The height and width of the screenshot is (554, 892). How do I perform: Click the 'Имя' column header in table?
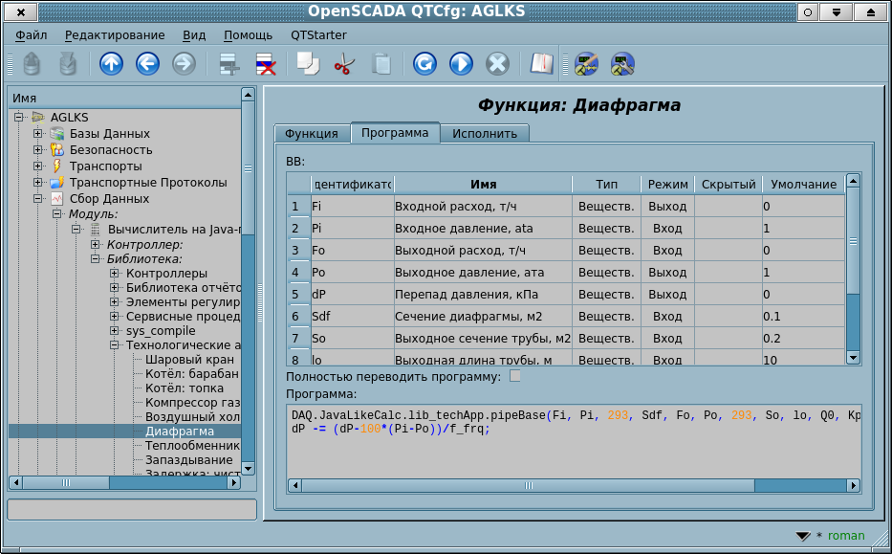tap(483, 184)
